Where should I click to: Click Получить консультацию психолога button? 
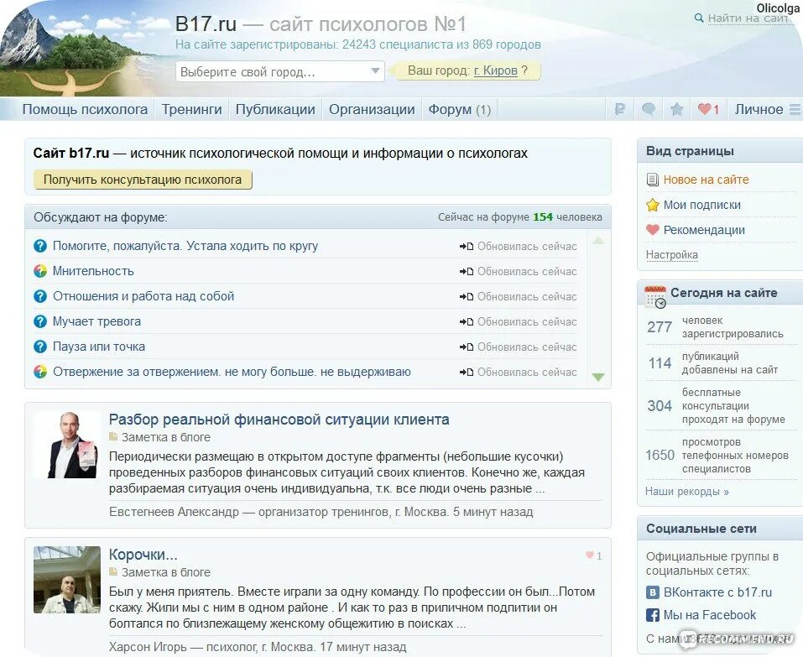(x=143, y=180)
